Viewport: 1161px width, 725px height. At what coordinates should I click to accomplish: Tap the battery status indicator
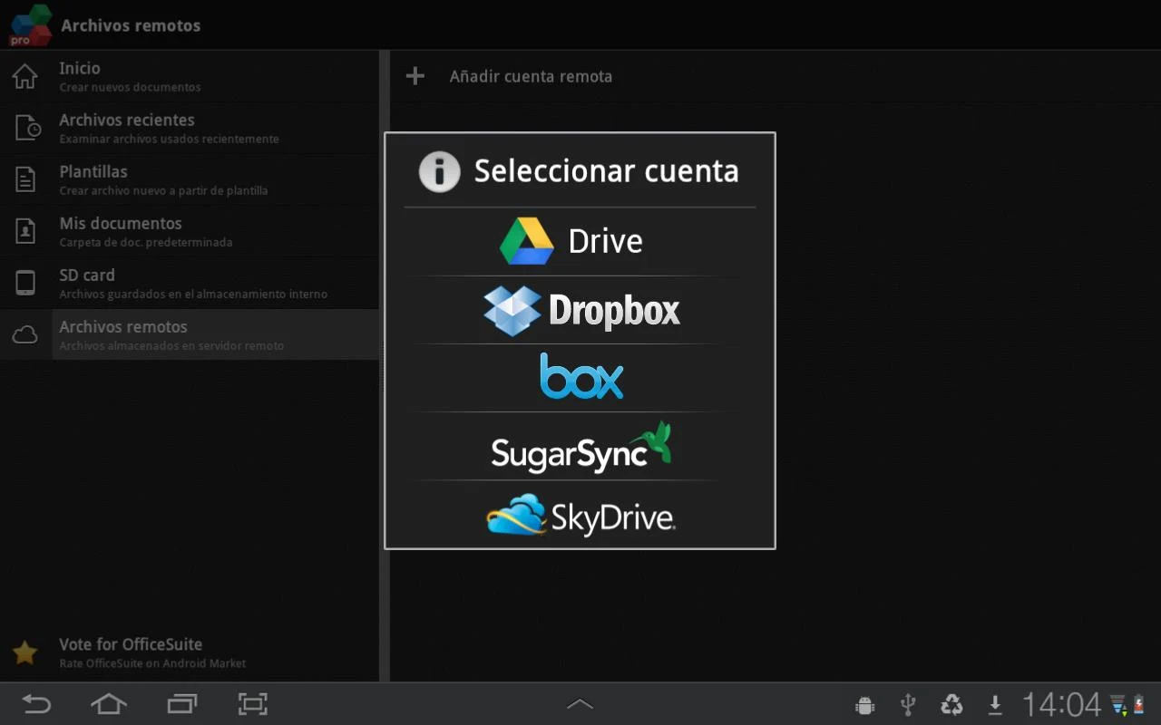click(x=1139, y=704)
